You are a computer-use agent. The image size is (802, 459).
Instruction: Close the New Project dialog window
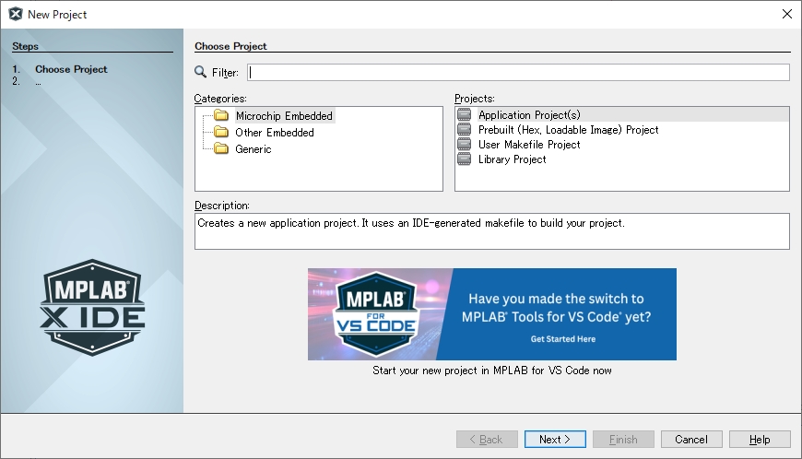(x=786, y=14)
